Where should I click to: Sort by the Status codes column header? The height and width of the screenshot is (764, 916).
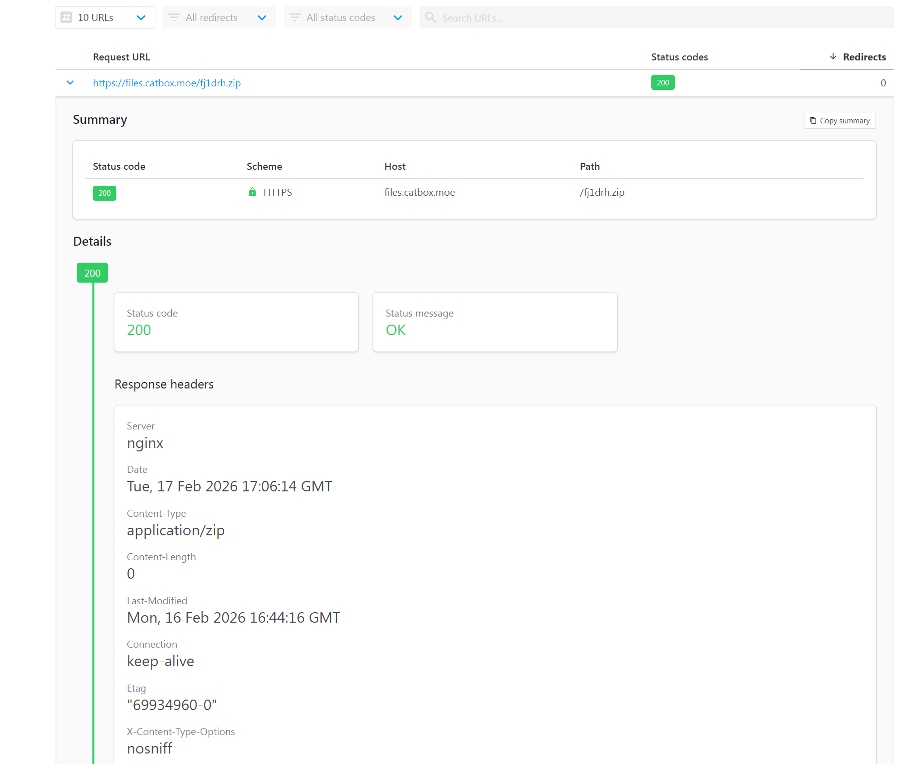pyautogui.click(x=679, y=57)
